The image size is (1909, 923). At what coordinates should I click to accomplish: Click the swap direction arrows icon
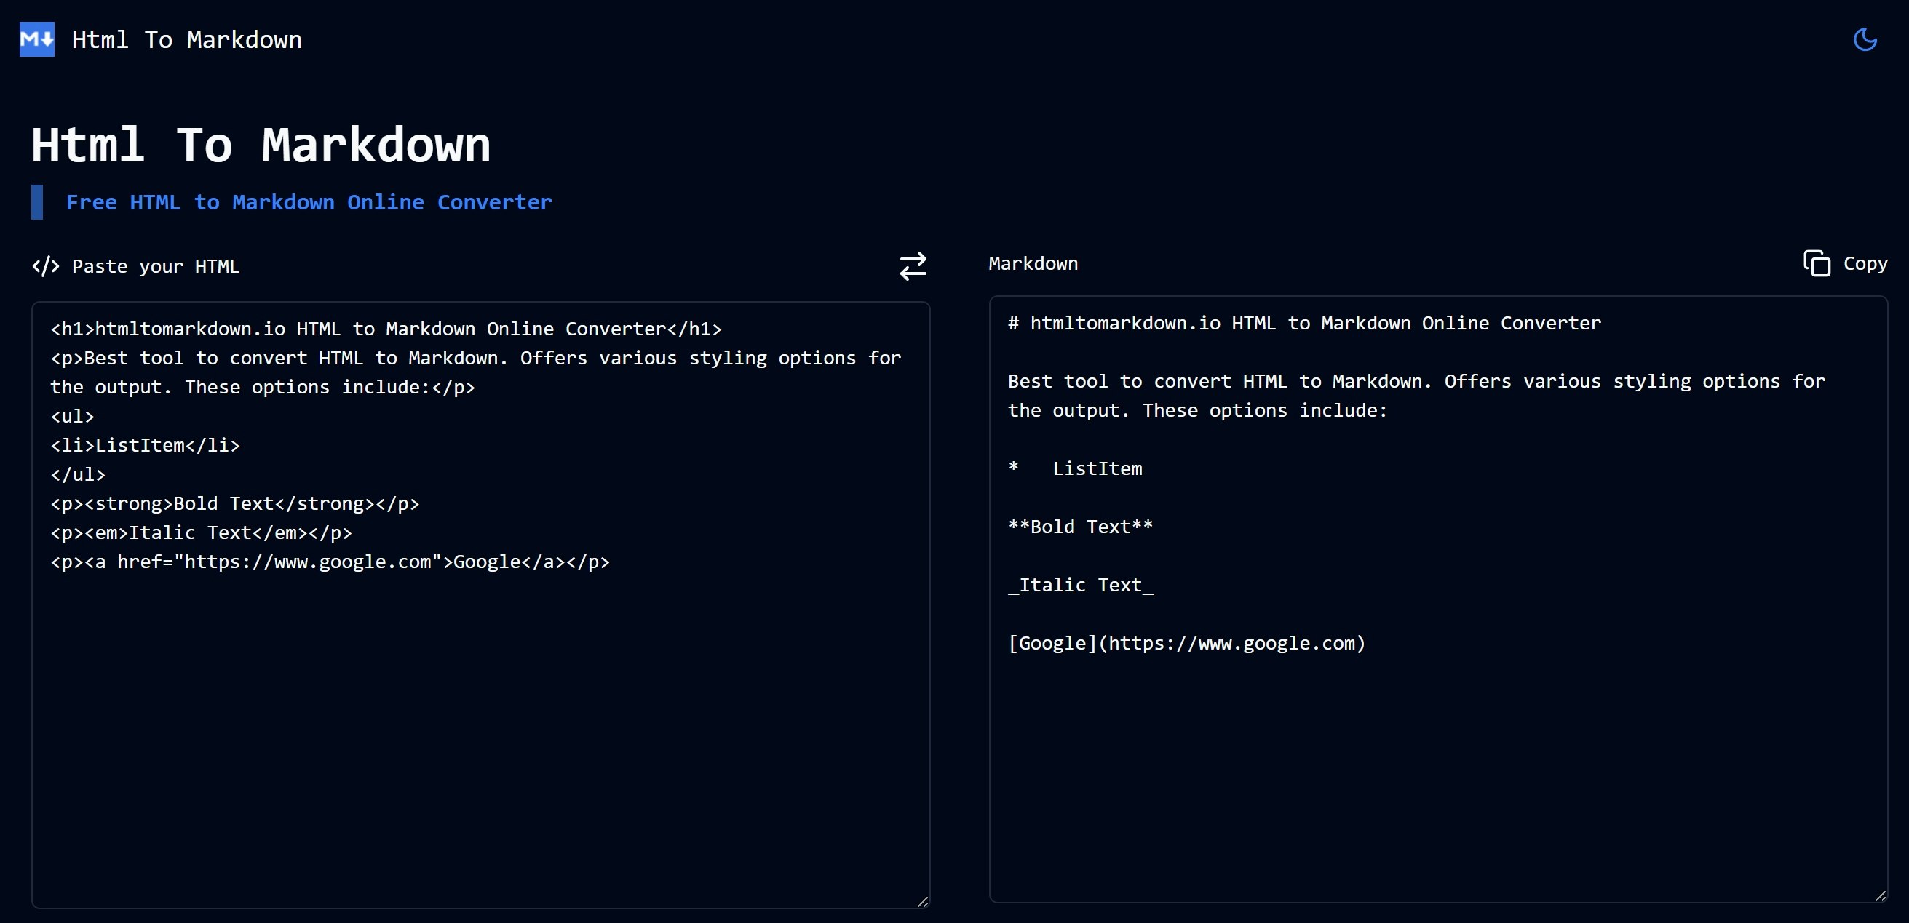[913, 266]
